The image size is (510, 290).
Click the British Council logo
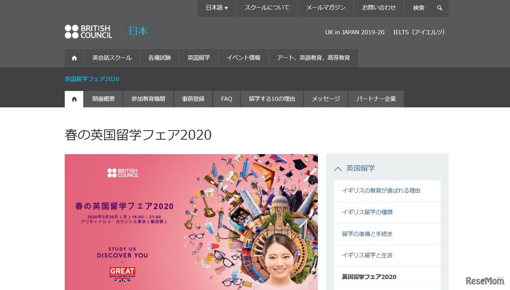pyautogui.click(x=88, y=31)
